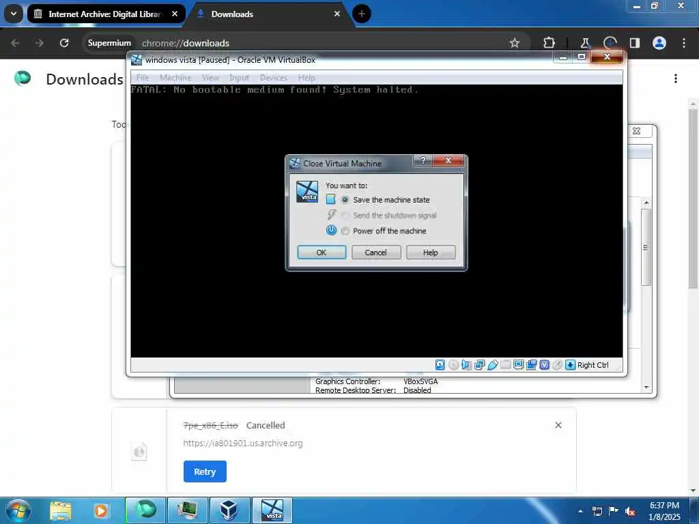Open the View menu in VirtualBox VM window
Image resolution: width=699 pixels, height=524 pixels.
click(210, 78)
